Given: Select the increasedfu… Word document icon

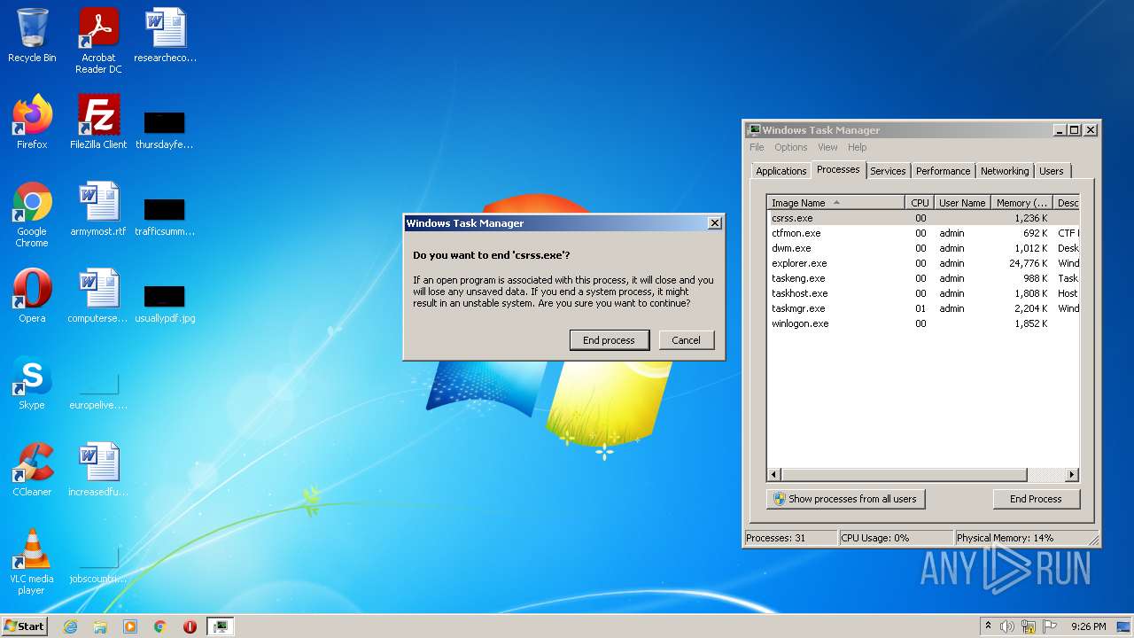Looking at the screenshot, I should pyautogui.click(x=98, y=470).
